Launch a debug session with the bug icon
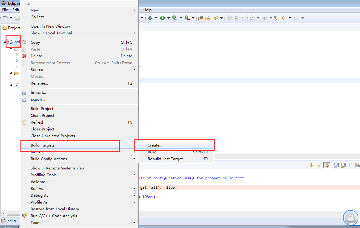This screenshot has width=360, height=228. [151, 18]
